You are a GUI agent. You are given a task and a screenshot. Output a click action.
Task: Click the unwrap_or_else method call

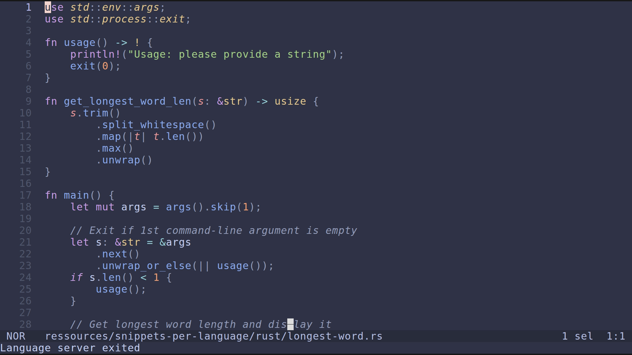click(x=146, y=266)
